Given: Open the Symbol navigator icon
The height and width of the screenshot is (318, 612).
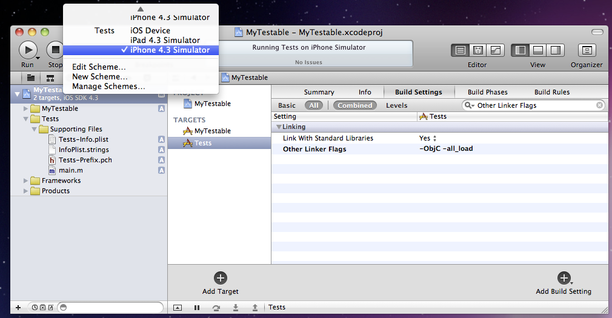Looking at the screenshot, I should click(x=50, y=78).
